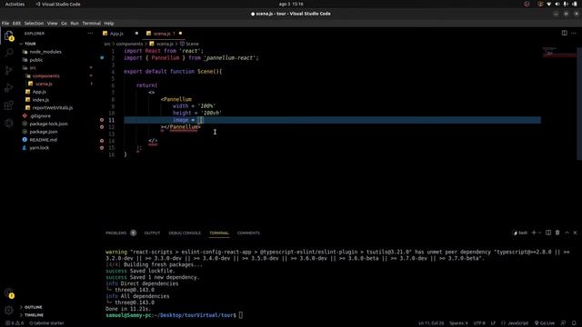This screenshot has width=582, height=327.
Task: Switch to the COMMENTS panel tab
Action: pyautogui.click(x=248, y=233)
